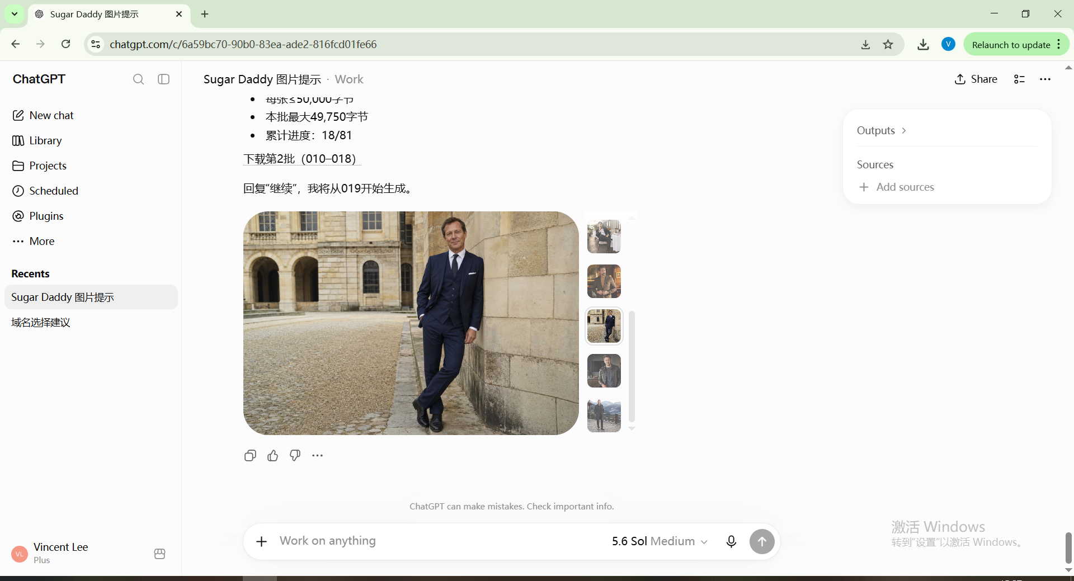The height and width of the screenshot is (581, 1074).
Task: Click the thumbnail strip scrollbar
Action: coord(632,366)
